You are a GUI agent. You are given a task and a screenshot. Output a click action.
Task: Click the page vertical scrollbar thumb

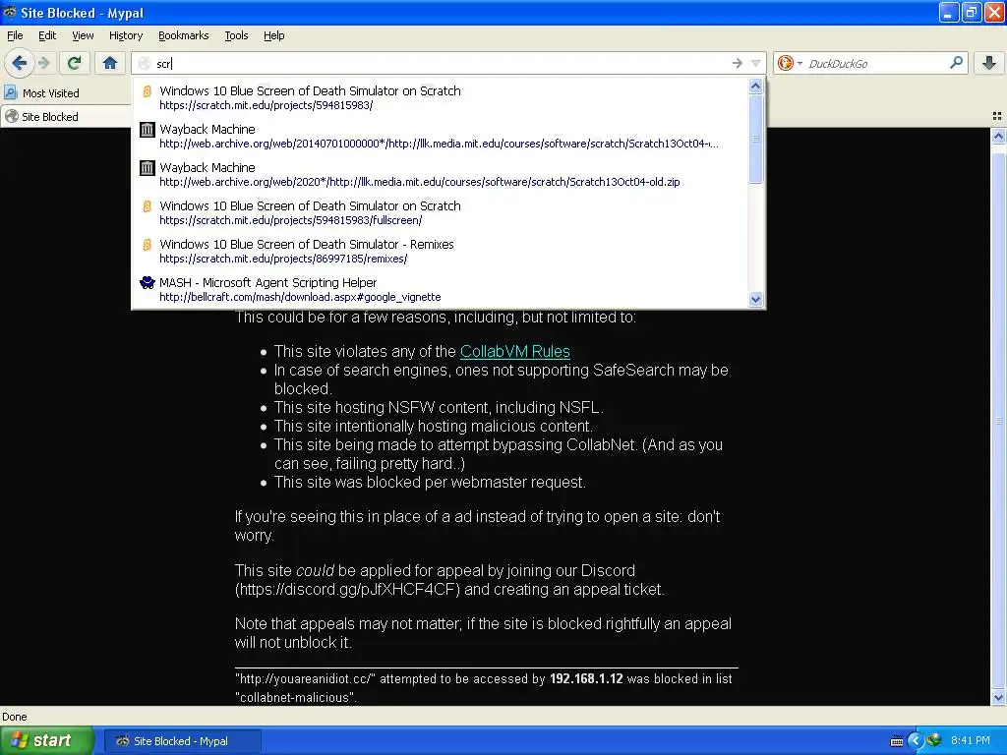(x=998, y=421)
